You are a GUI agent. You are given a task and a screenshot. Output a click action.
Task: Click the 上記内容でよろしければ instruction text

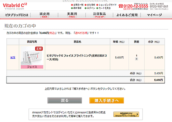[x=85, y=89]
